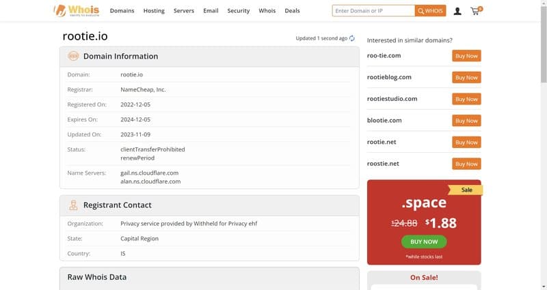
Task: Buy Now for rootie.net
Action: [466, 142]
